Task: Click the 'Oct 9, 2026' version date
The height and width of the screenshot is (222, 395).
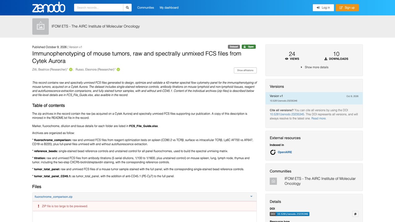Action: pyautogui.click(x=352, y=96)
